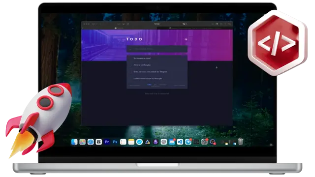Toggle the light/dark theme sun icon
The height and width of the screenshot is (177, 315).
186,39
